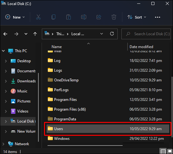Image resolution: width=173 pixels, height=154 pixels.
Task: Expand the Documents tree node
Action: 6,71
